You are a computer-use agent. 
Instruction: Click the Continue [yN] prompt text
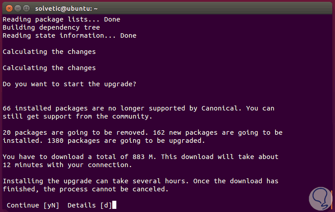pyautogui.click(x=33, y=205)
